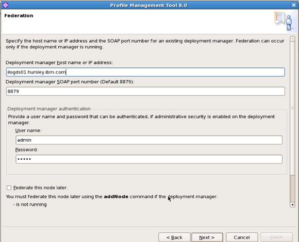Click the Federation page heading
Viewport: 299px width, 242px height.
[x=19, y=15]
